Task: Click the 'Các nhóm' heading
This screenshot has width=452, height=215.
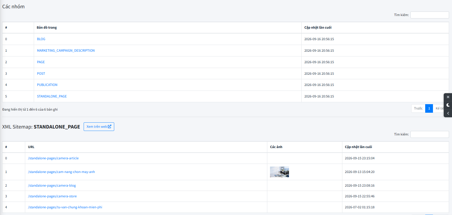Action: tap(13, 7)
